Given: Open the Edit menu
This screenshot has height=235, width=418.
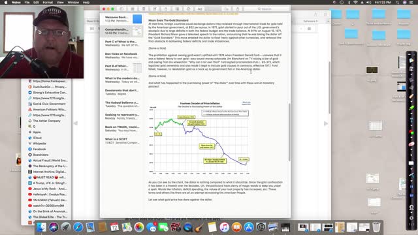Looking at the screenshot, I should (36, 3).
